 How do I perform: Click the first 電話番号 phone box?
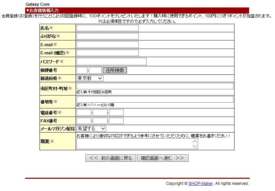[x=84, y=112]
